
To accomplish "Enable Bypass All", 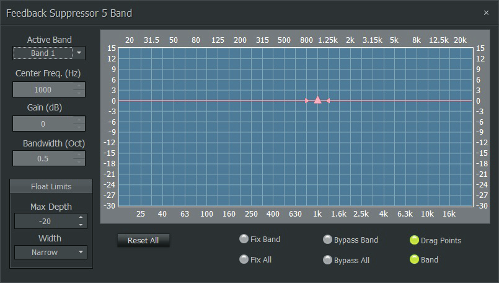I will [327, 260].
